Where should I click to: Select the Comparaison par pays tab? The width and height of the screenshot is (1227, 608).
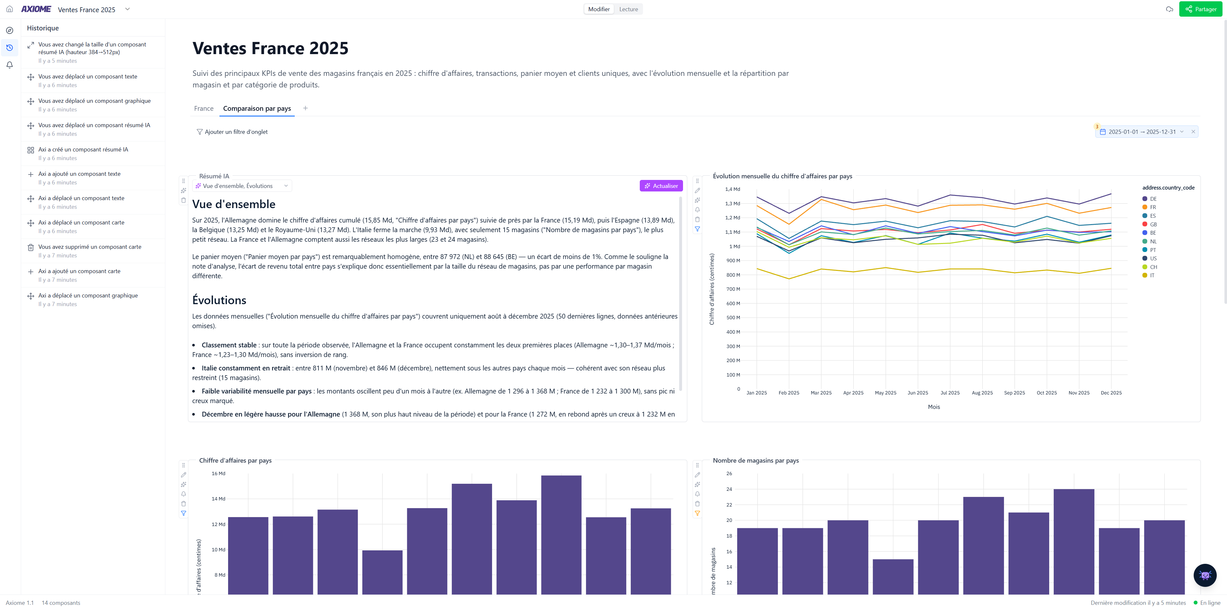[x=257, y=109]
